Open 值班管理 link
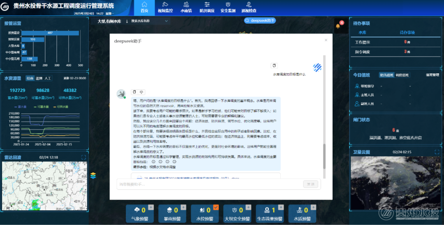Image resolution: width=444 pixels, height=225 pixels. tap(432, 75)
